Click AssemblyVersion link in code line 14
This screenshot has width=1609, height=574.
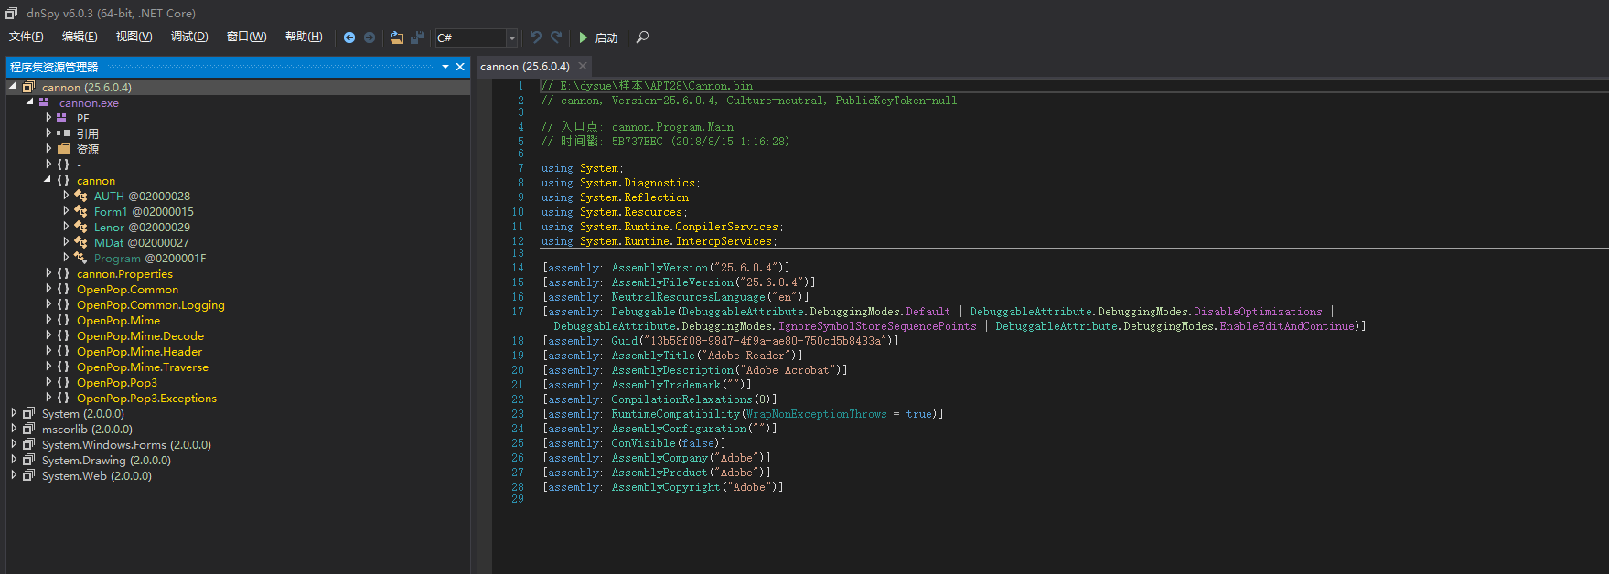click(660, 268)
